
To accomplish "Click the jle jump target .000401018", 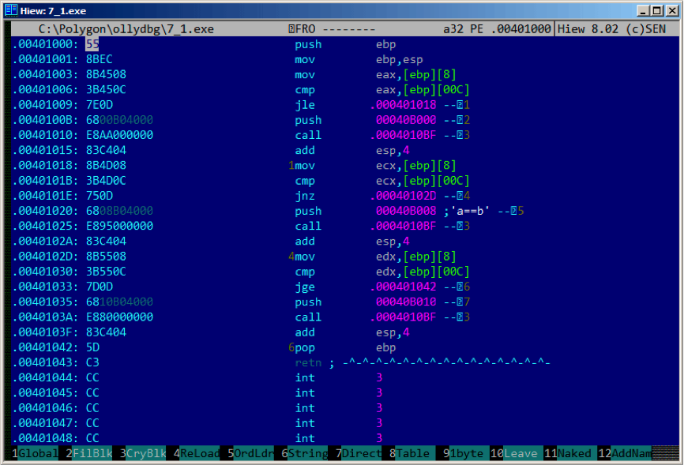I will [403, 105].
